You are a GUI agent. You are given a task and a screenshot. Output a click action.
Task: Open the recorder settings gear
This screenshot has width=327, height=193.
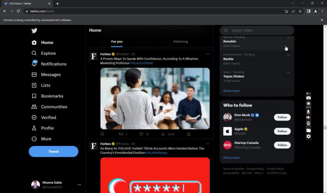click(308, 136)
